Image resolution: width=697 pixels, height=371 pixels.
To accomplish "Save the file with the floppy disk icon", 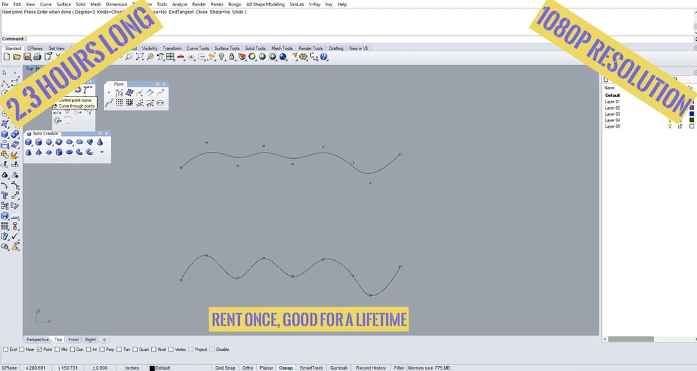I will (x=27, y=57).
